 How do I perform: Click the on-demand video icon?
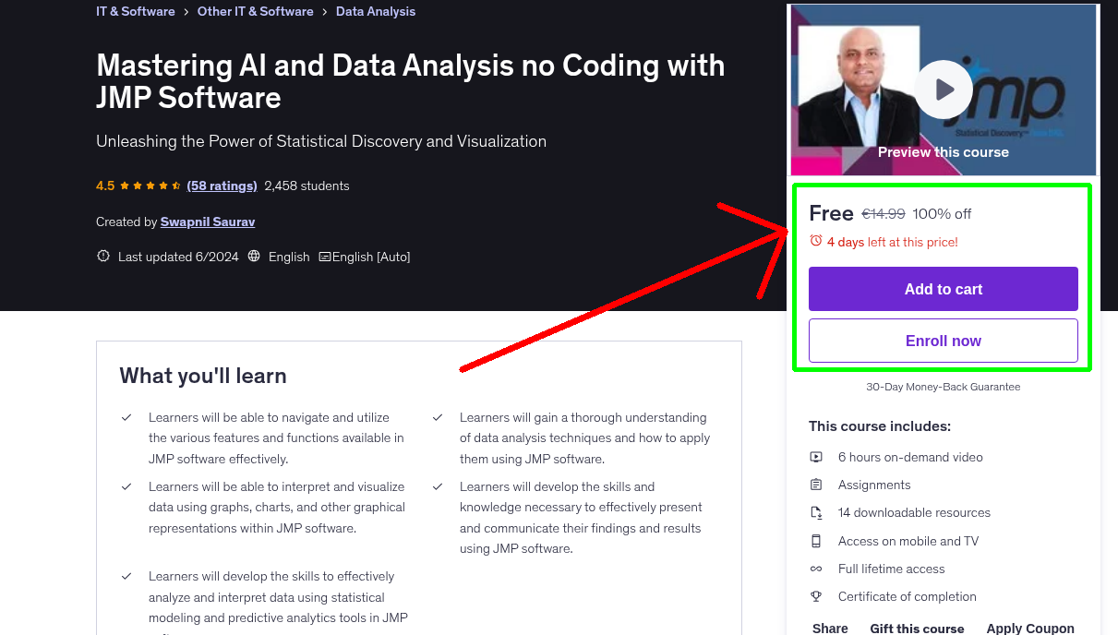(x=816, y=456)
